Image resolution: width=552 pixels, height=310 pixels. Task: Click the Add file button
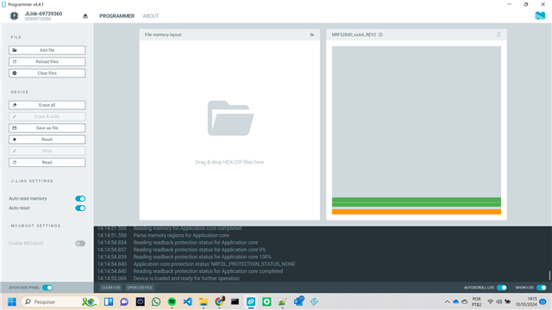pyautogui.click(x=47, y=50)
